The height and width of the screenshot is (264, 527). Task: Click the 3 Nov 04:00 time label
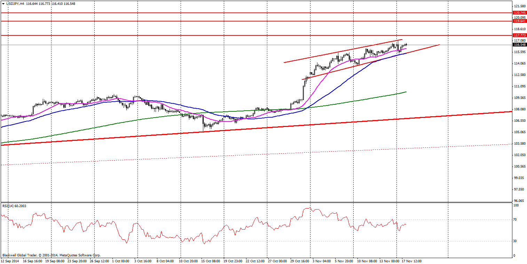[x=321, y=261]
